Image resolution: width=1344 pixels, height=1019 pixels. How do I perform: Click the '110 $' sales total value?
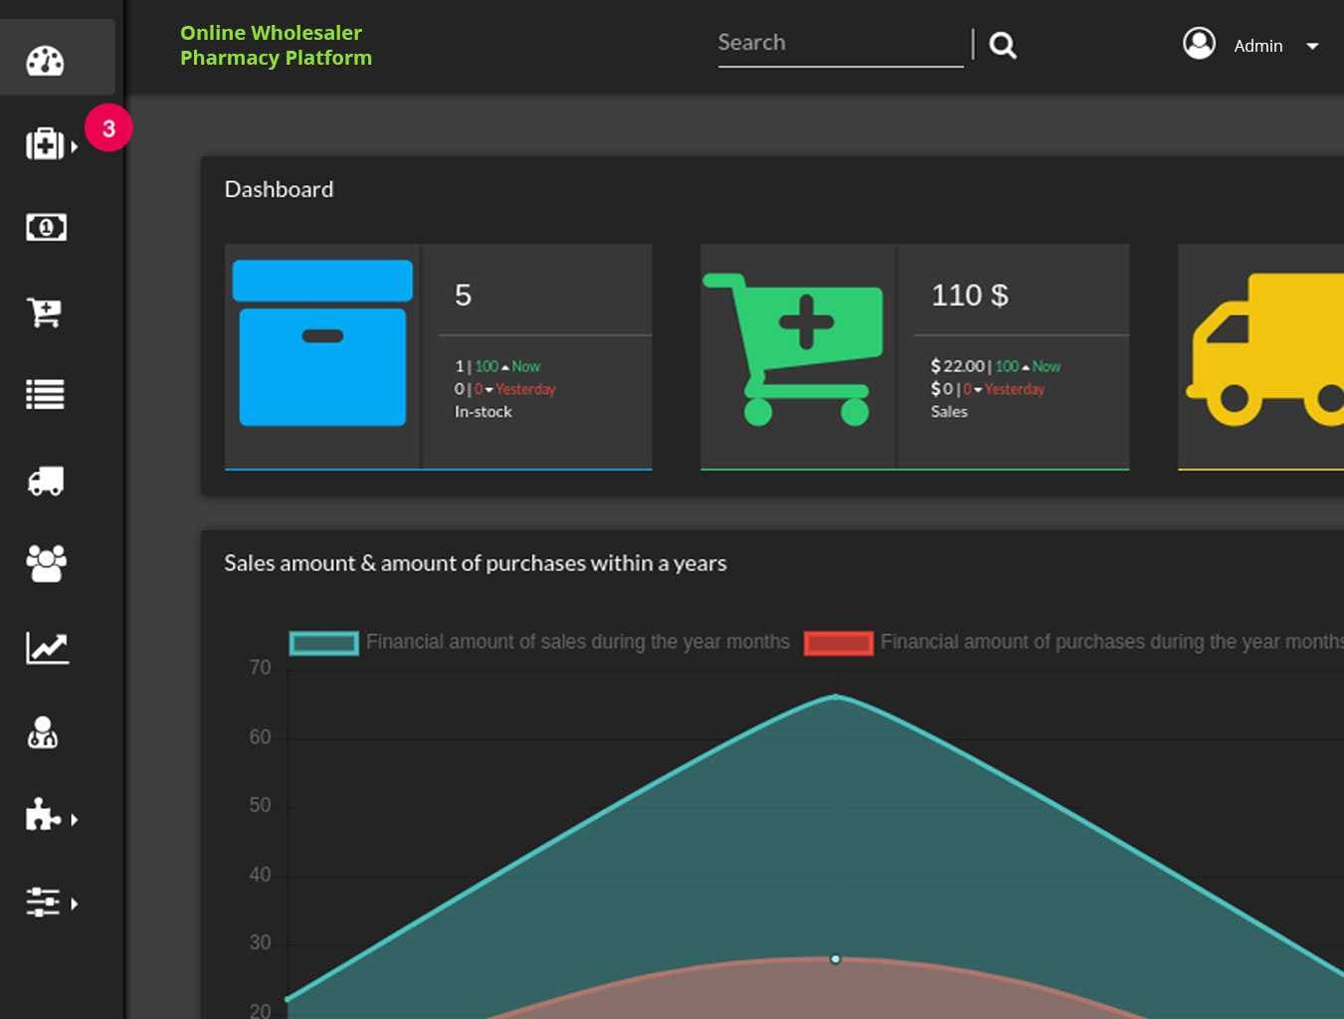970,295
